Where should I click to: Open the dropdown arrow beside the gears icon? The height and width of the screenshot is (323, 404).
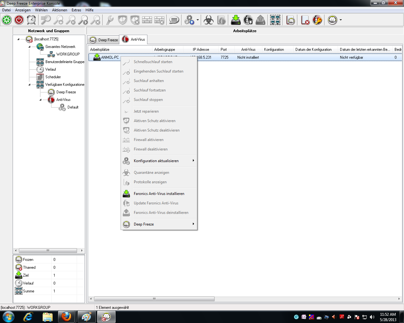[x=198, y=20]
